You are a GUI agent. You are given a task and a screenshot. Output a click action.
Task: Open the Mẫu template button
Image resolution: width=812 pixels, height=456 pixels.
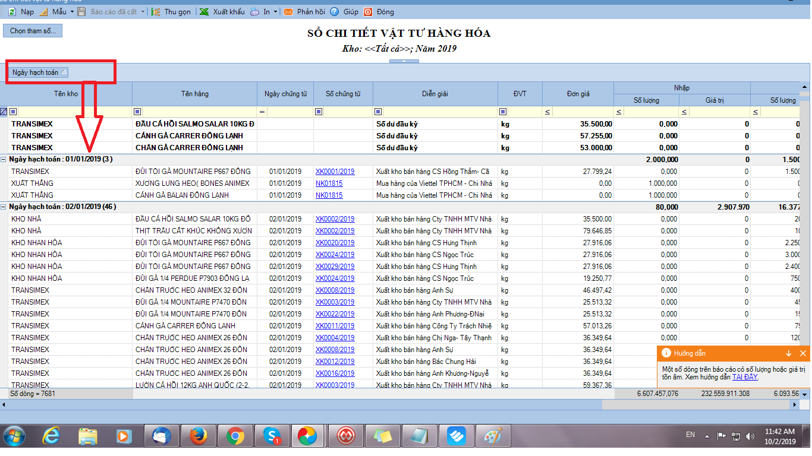pos(53,11)
